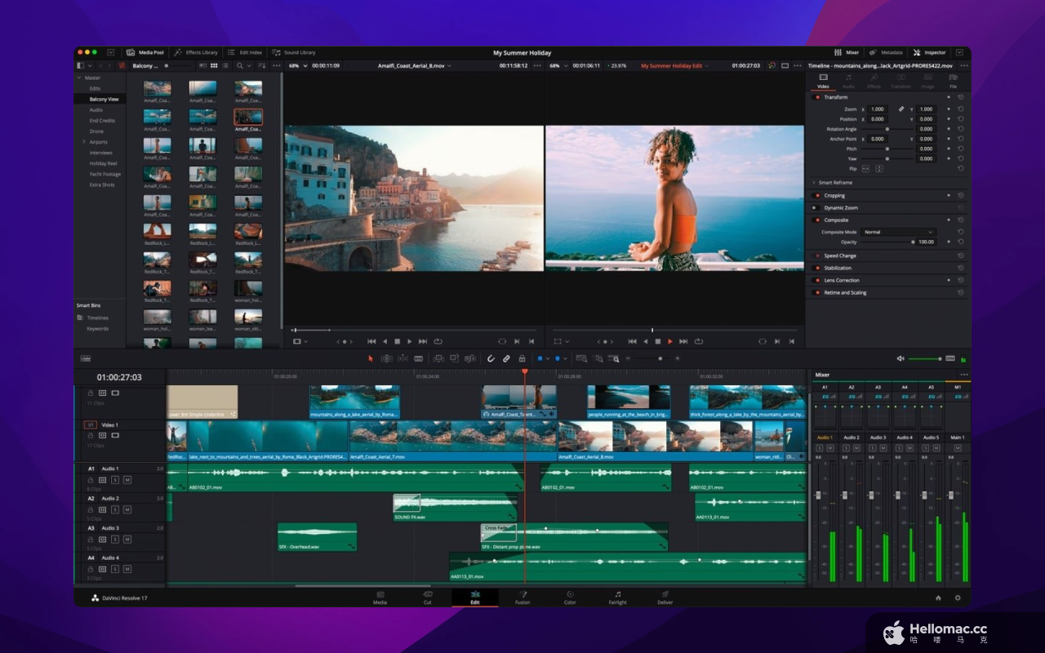Stop playback in source viewer
The width and height of the screenshot is (1045, 653).
pyautogui.click(x=398, y=341)
